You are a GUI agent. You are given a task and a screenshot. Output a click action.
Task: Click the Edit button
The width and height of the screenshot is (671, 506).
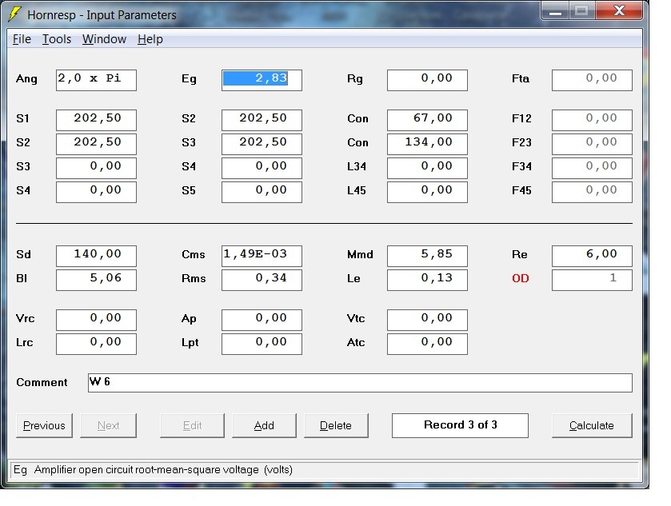(x=192, y=425)
